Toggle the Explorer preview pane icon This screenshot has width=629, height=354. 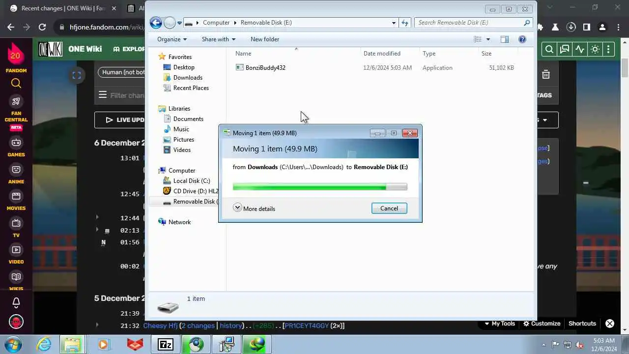point(505,39)
